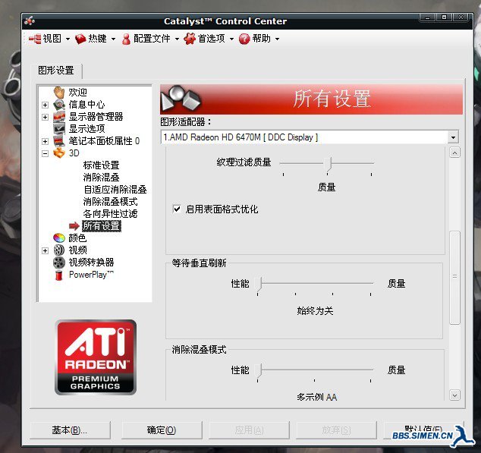Open the 配置文件 menu
This screenshot has width=481, height=453.
(x=152, y=39)
